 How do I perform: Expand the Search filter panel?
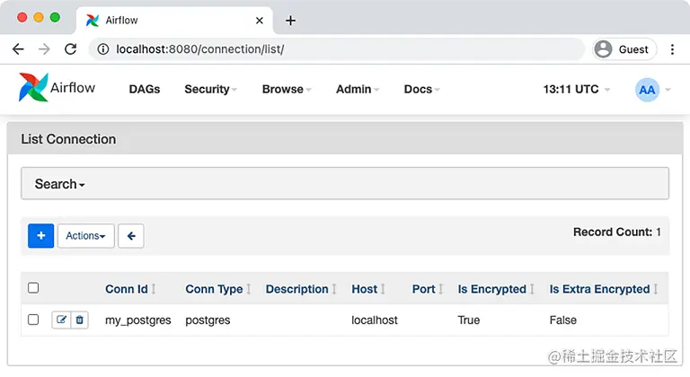(x=60, y=184)
